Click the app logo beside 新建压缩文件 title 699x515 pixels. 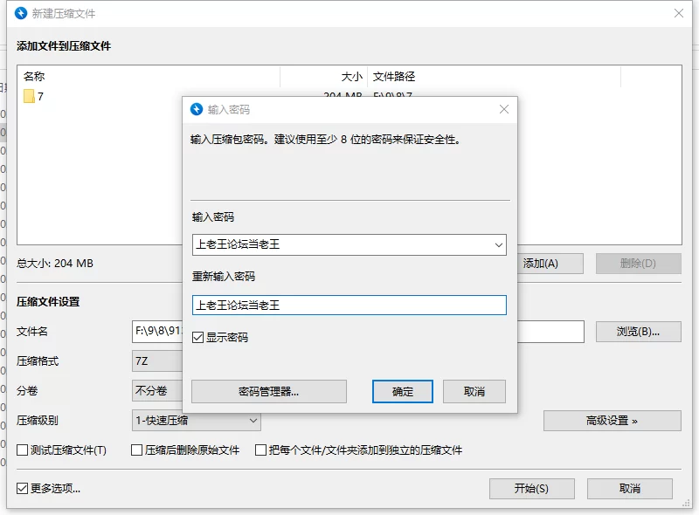[x=21, y=13]
